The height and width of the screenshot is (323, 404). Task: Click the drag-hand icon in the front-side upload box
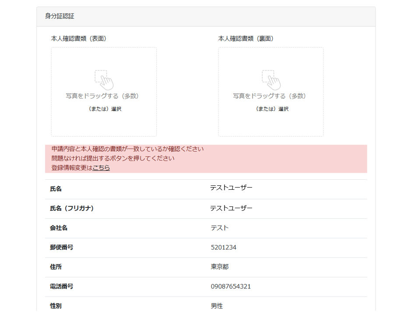point(104,80)
